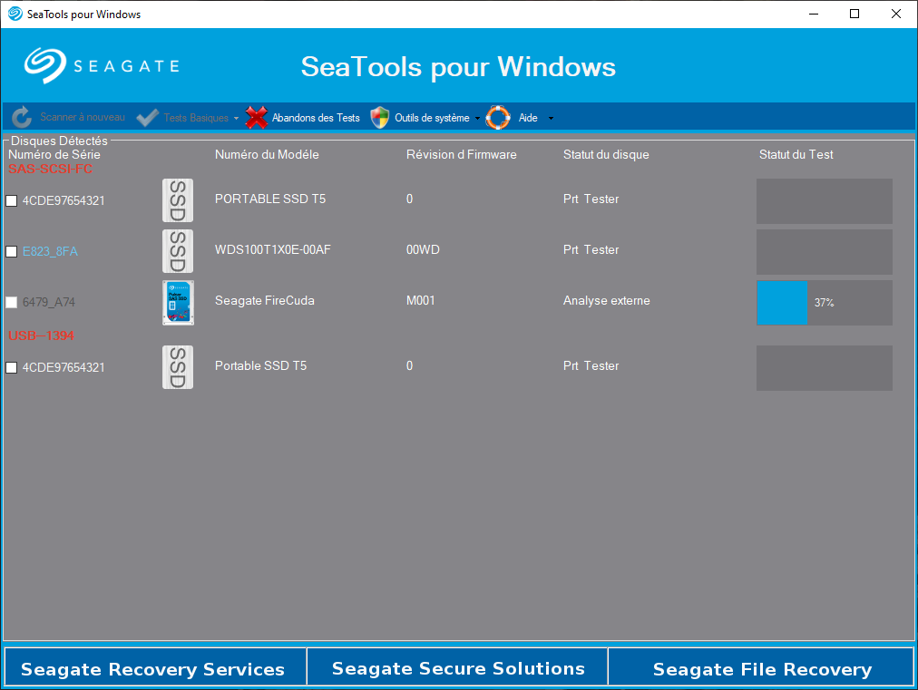The height and width of the screenshot is (690, 918).
Task: Click the Analyse externe status text
Action: coord(607,301)
